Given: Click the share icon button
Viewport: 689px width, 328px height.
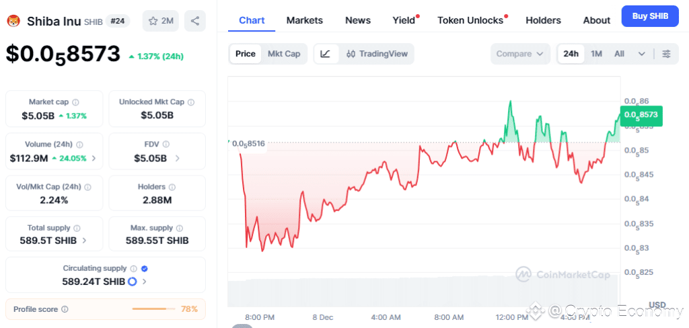Looking at the screenshot, I should coord(194,21).
